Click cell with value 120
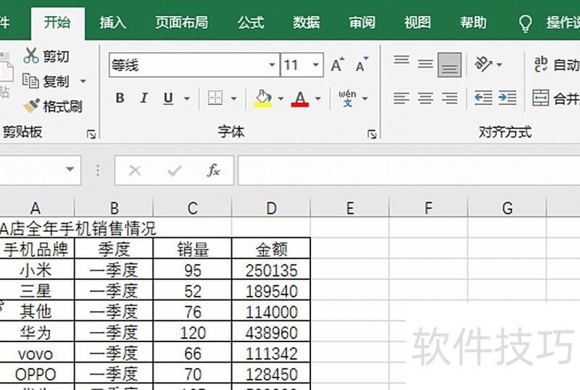580x390 pixels. tap(192, 332)
